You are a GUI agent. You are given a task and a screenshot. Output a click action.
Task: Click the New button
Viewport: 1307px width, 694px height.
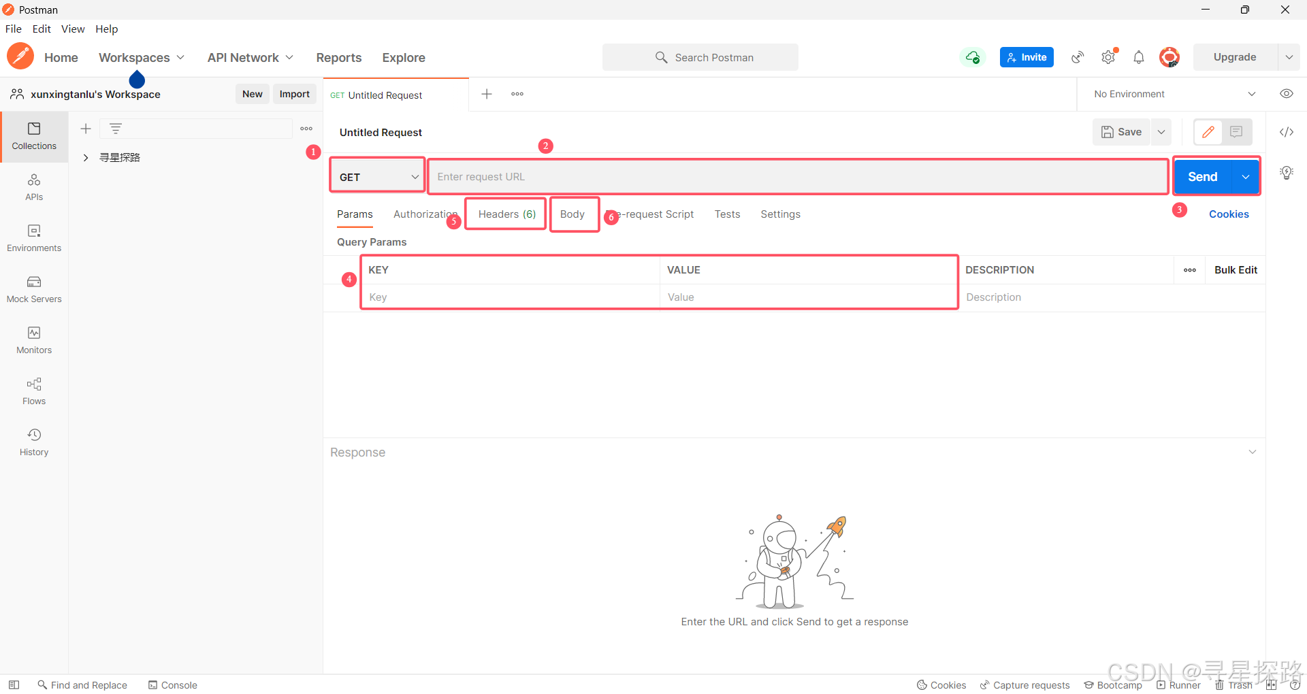pos(253,94)
